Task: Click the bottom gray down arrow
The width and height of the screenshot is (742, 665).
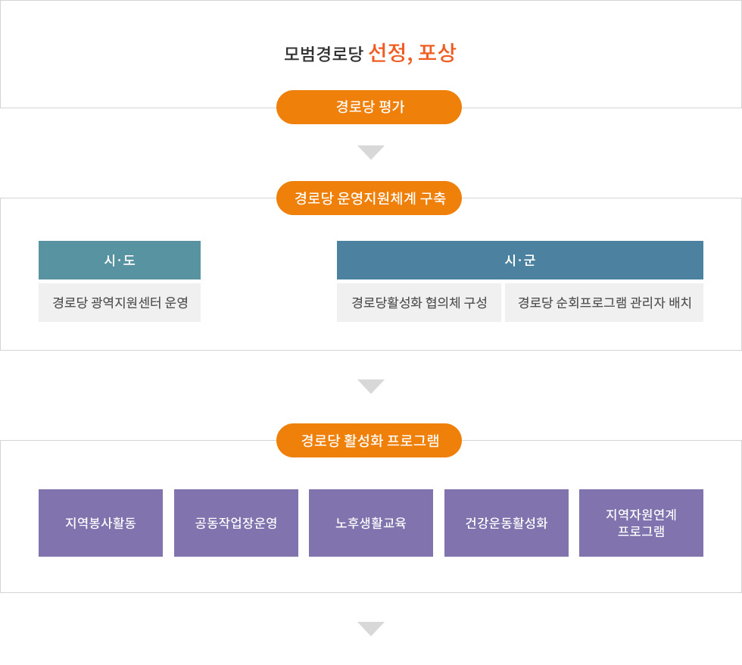Action: tap(370, 629)
